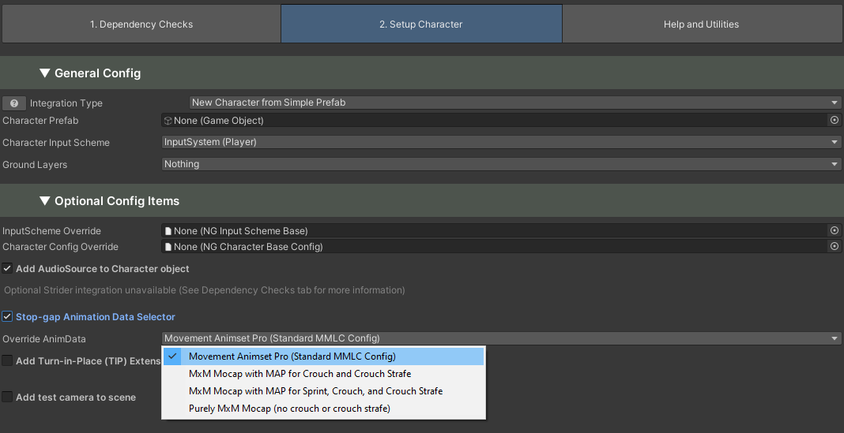Click the Ground Layers label
This screenshot has height=433, width=844.
click(x=35, y=164)
